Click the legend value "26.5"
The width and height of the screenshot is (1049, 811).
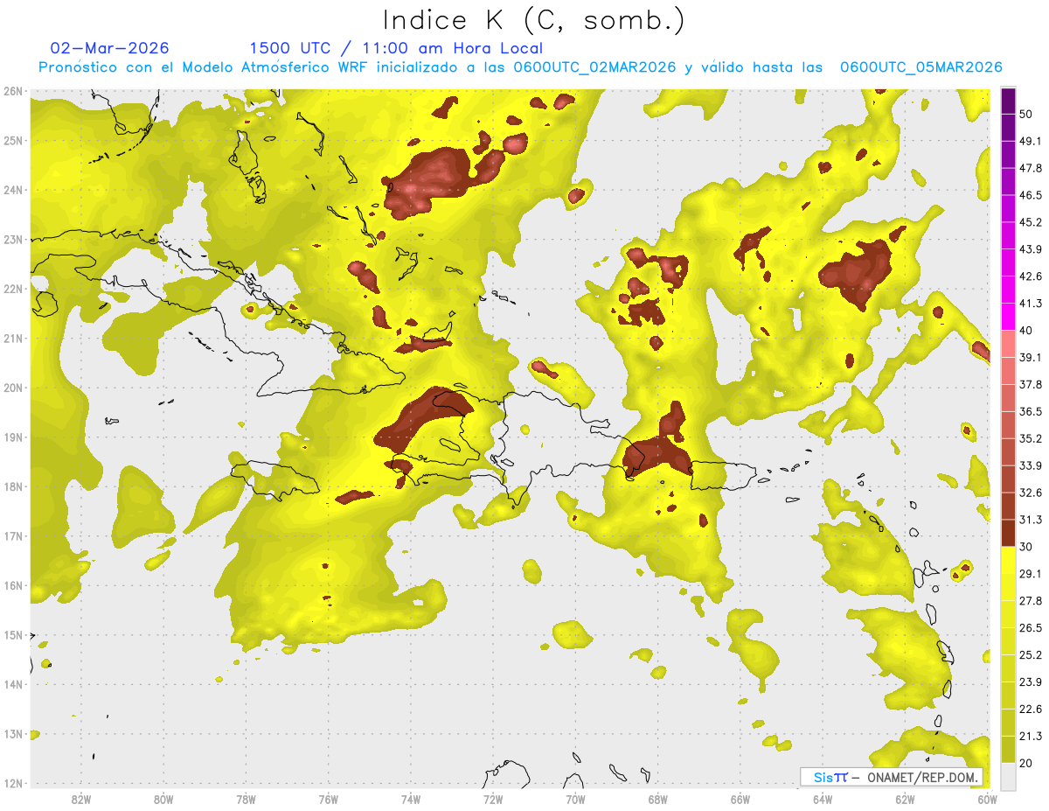1031,627
